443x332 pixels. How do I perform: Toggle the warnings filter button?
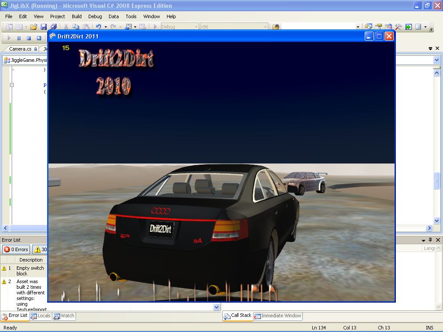pyautogui.click(x=40, y=249)
